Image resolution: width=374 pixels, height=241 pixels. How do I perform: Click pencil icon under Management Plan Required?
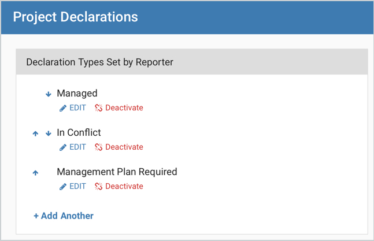coord(63,187)
